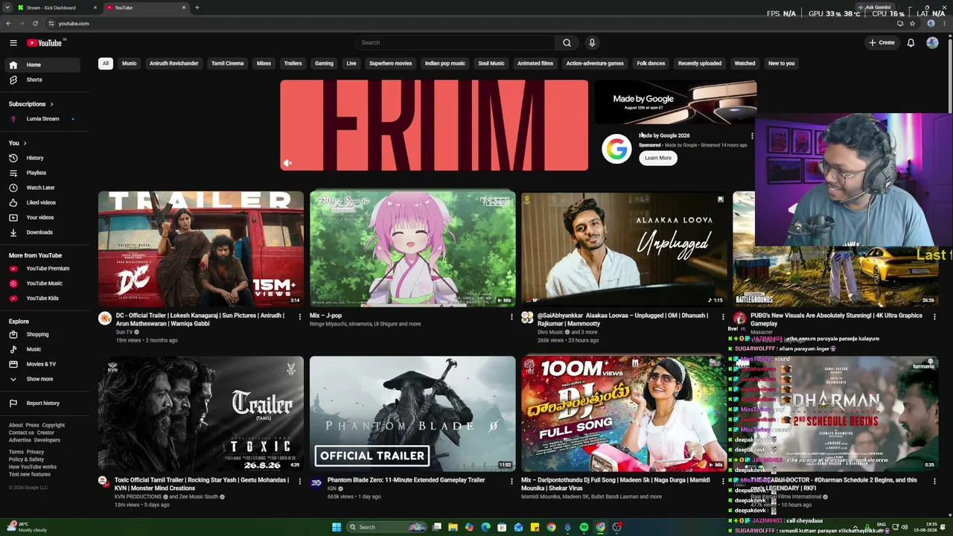This screenshot has height=536, width=953.
Task: Play the Mix – J-pop thumbnail
Action: coord(412,249)
